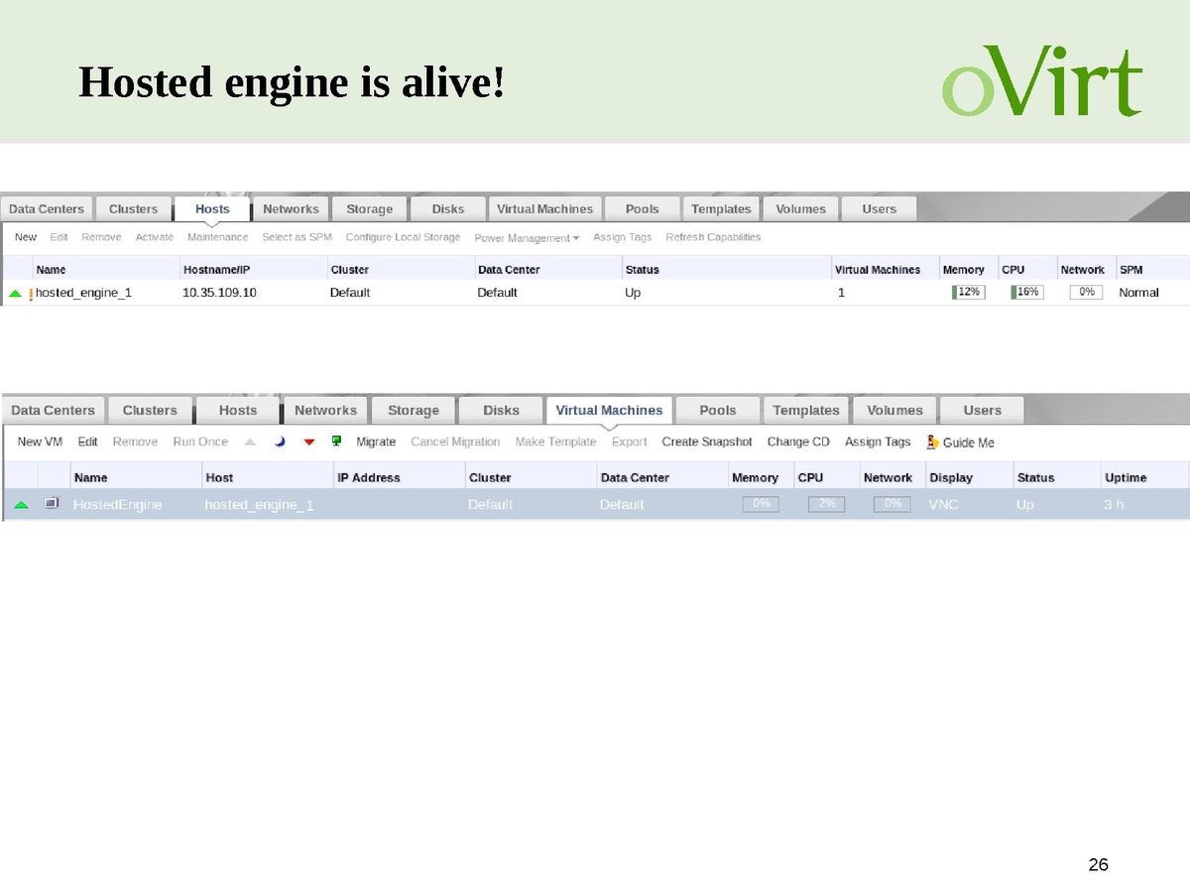Viewport: 1190px width, 893px height.
Task: Click the Guide Me icon
Action: tap(933, 443)
